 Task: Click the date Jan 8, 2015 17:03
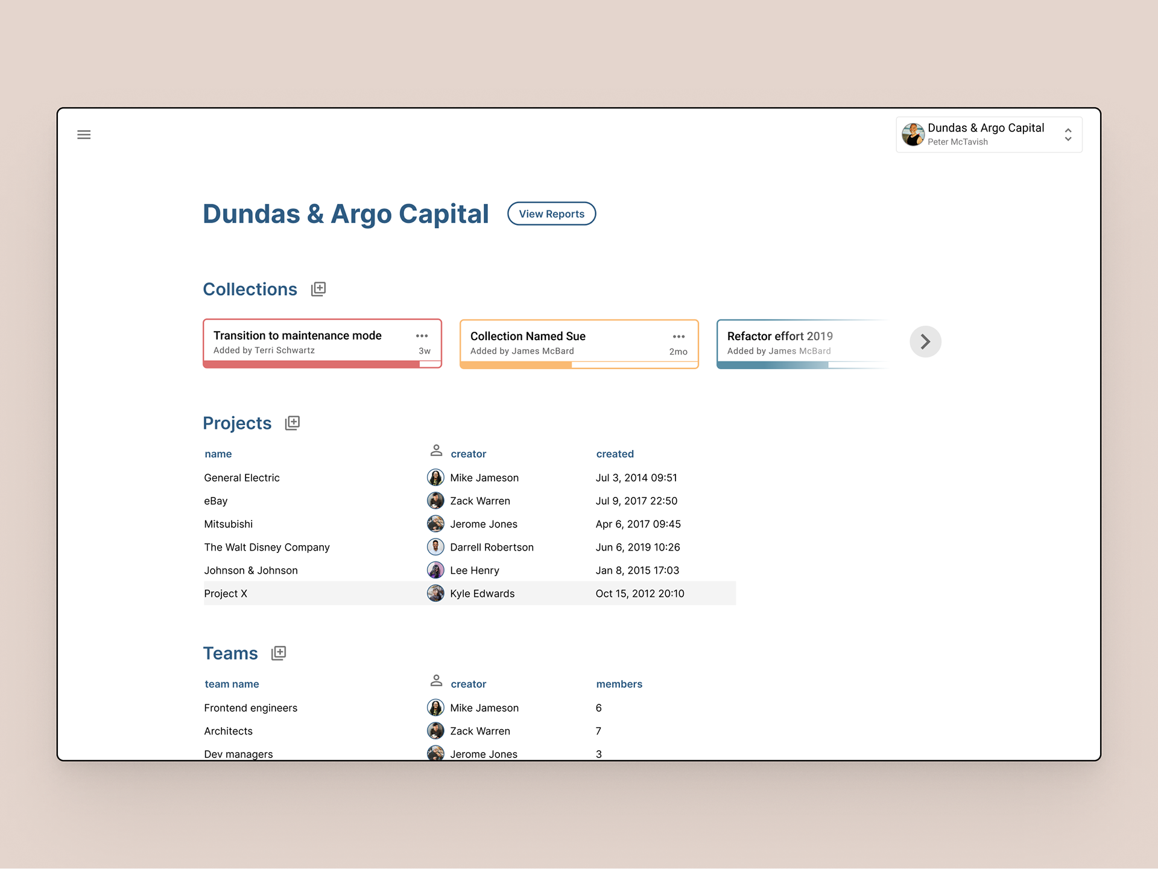pos(638,570)
